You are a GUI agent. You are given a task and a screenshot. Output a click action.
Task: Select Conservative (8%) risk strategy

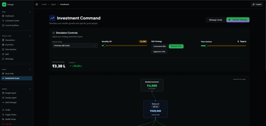pos(159,46)
